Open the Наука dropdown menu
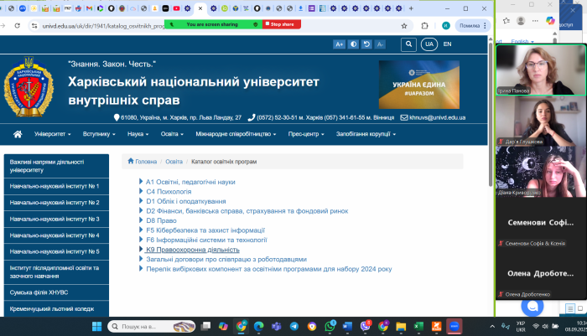This screenshot has width=587, height=336. point(139,134)
